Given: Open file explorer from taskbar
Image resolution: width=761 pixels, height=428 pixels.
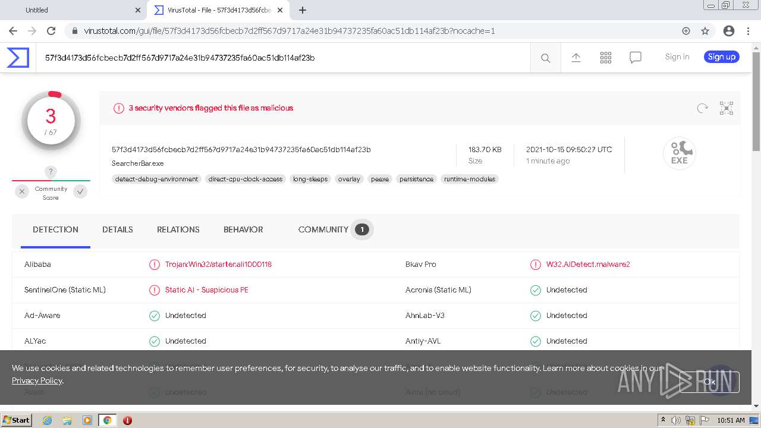Looking at the screenshot, I should click(x=67, y=420).
